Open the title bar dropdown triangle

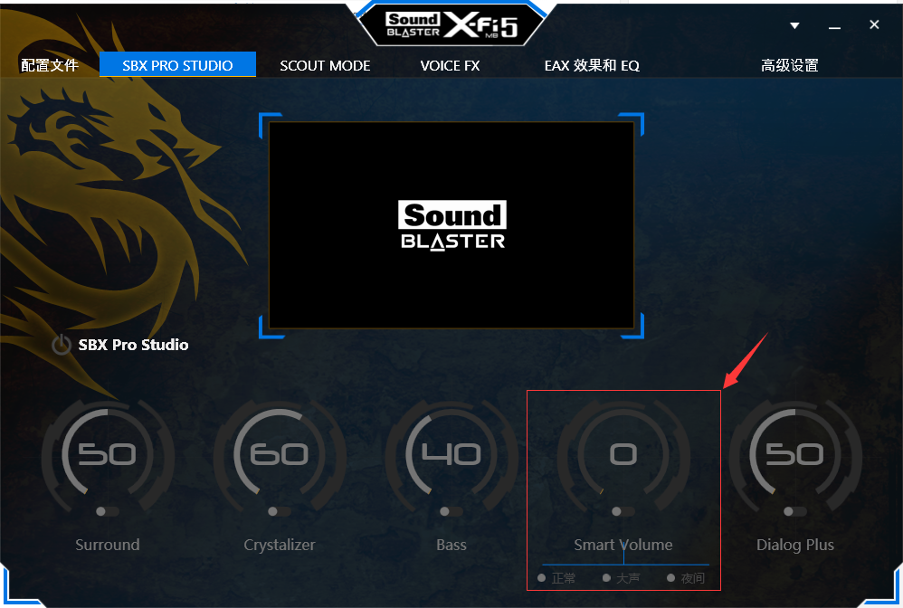tap(794, 25)
